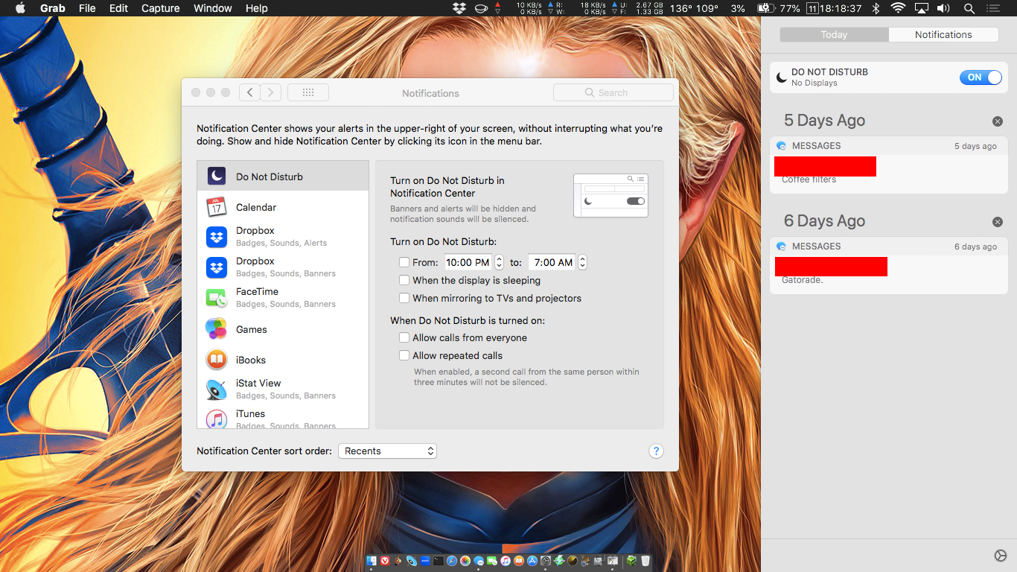Open Wi-Fi menu in menu bar
The image size is (1017, 572).
point(899,8)
